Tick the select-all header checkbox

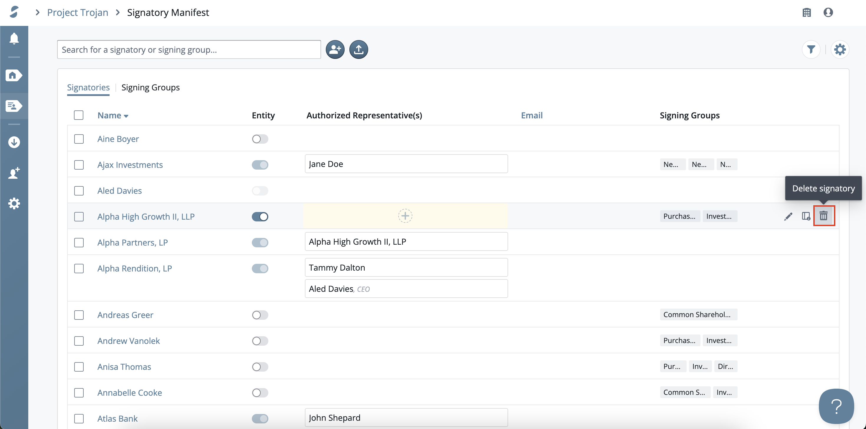pos(79,115)
